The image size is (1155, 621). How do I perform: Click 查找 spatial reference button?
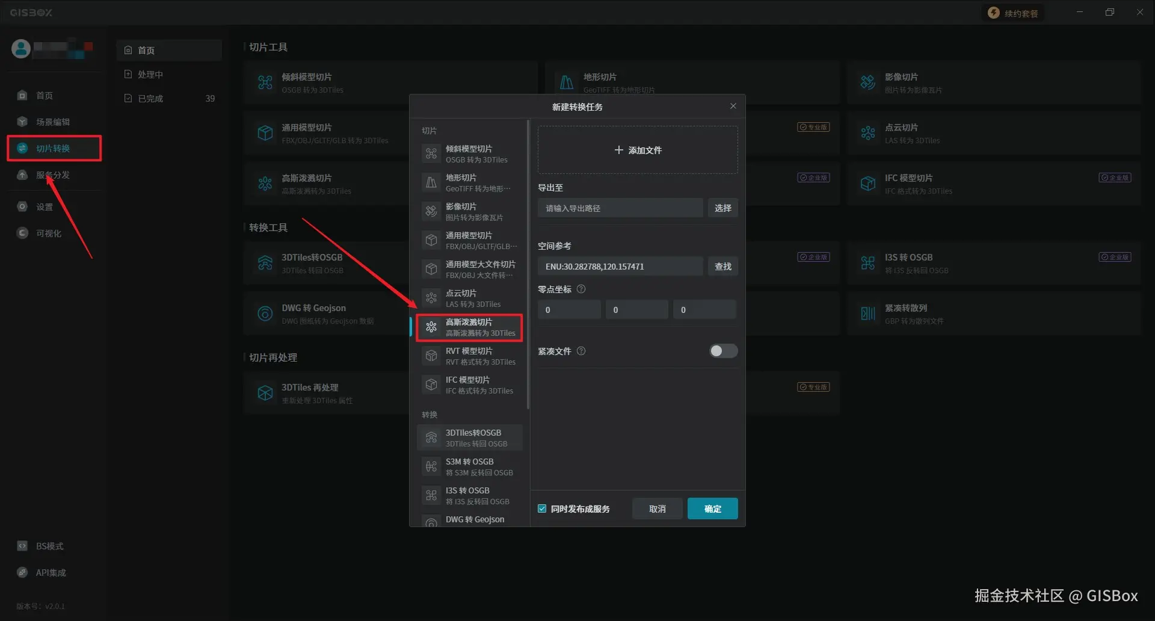click(x=723, y=267)
